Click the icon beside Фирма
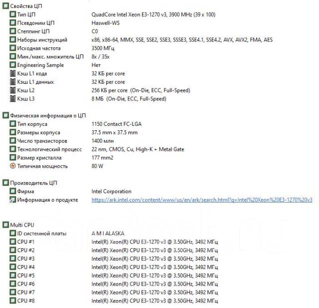The image size is (319, 308). point(12,191)
